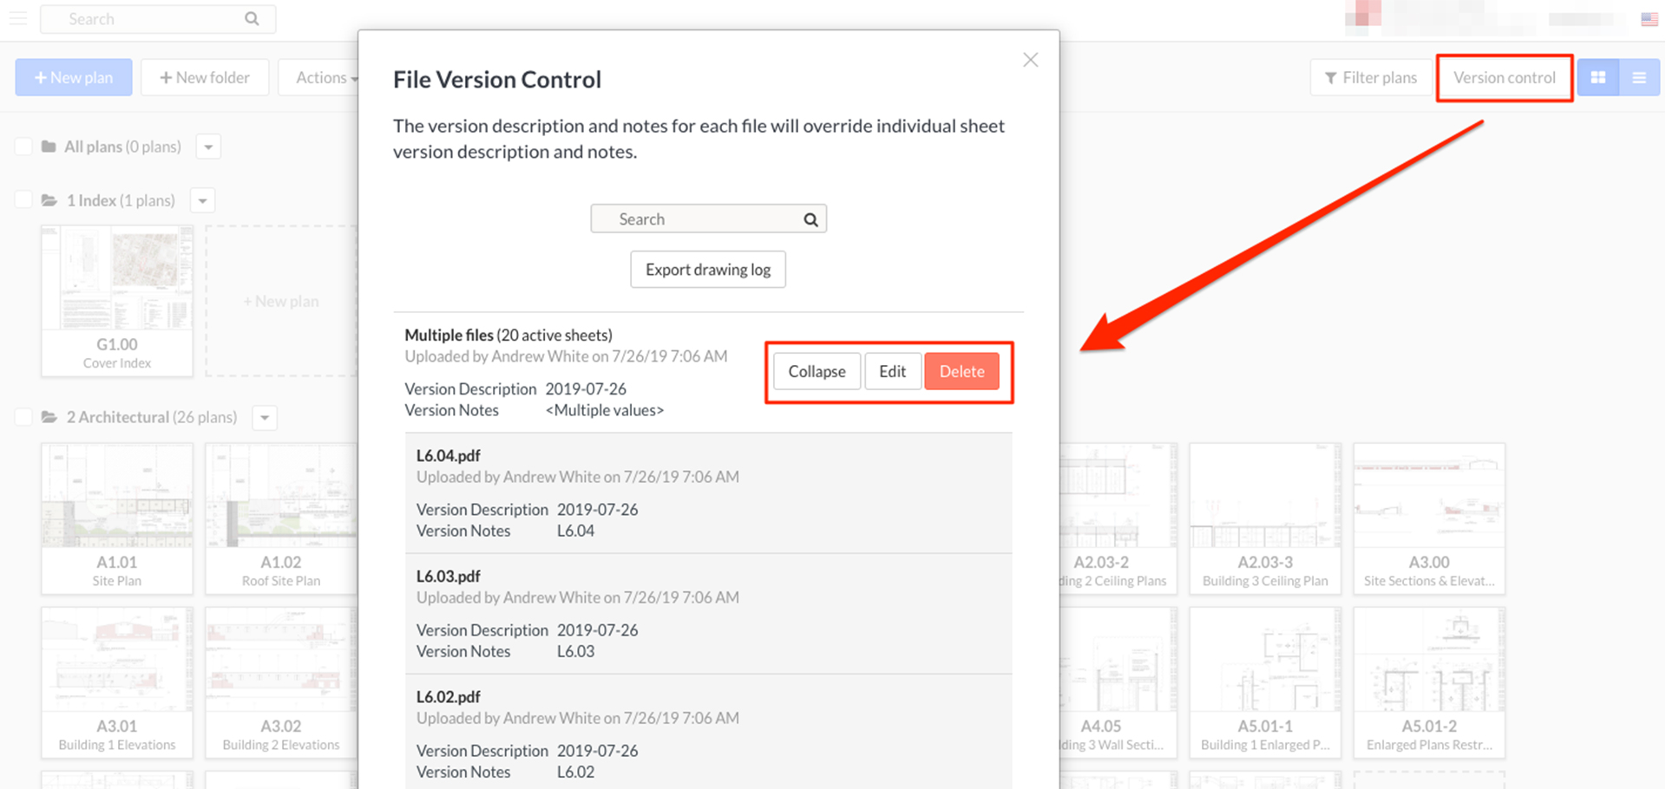Click the dialog Search input field
Image resolution: width=1666 pixels, height=789 pixels.
(699, 219)
